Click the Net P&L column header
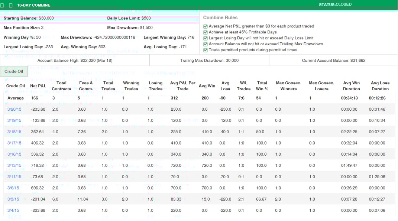This screenshot has height=221, width=398. [38, 86]
